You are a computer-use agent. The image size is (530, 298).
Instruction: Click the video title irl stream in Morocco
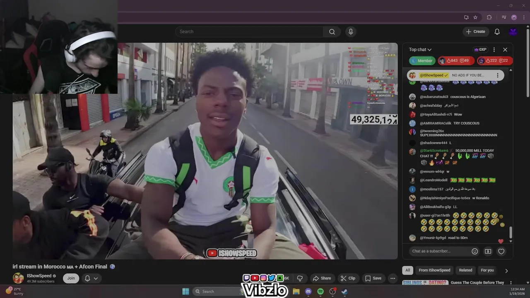click(x=60, y=267)
